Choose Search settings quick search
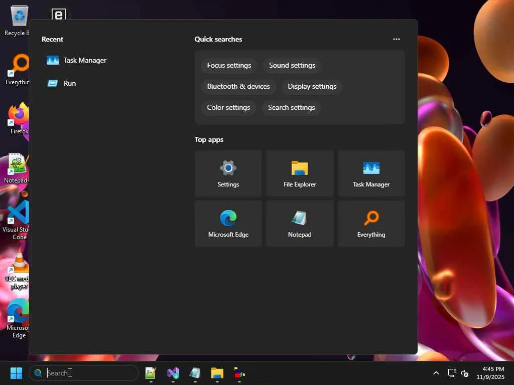514x385 pixels. pyautogui.click(x=291, y=107)
